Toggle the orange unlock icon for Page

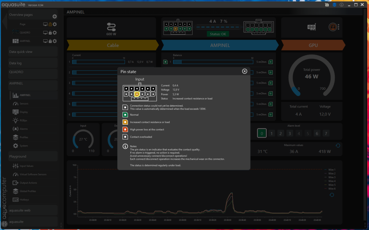coord(50,24)
